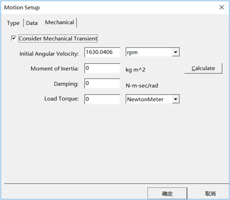This screenshot has height=200, width=230.
Task: Open the Data tab
Action: [32, 23]
